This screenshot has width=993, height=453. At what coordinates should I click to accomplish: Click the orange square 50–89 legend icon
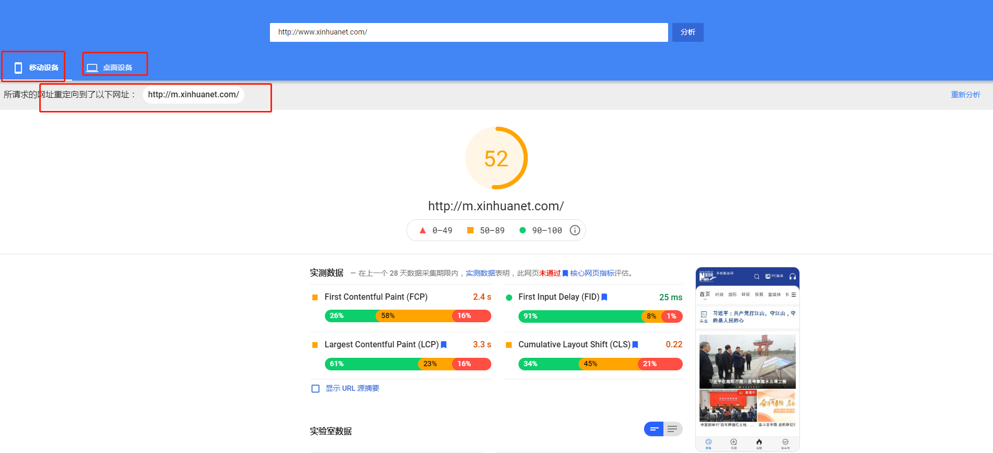coord(470,230)
